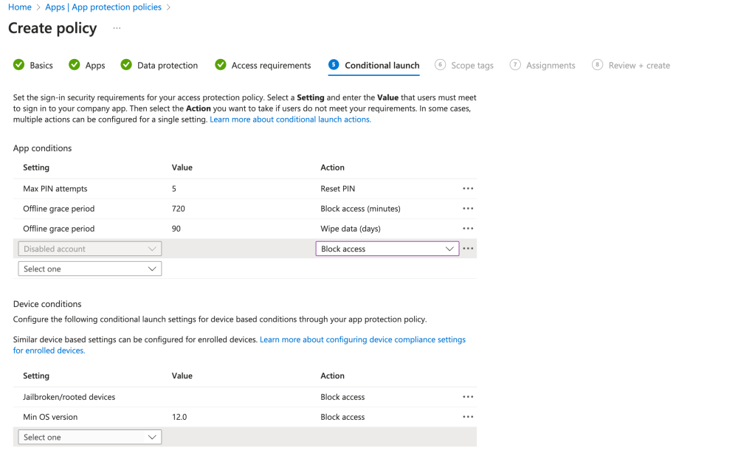Screen dimensions: 755x456
Task: Open Learn more about conditional launch actions
Action: (x=290, y=120)
